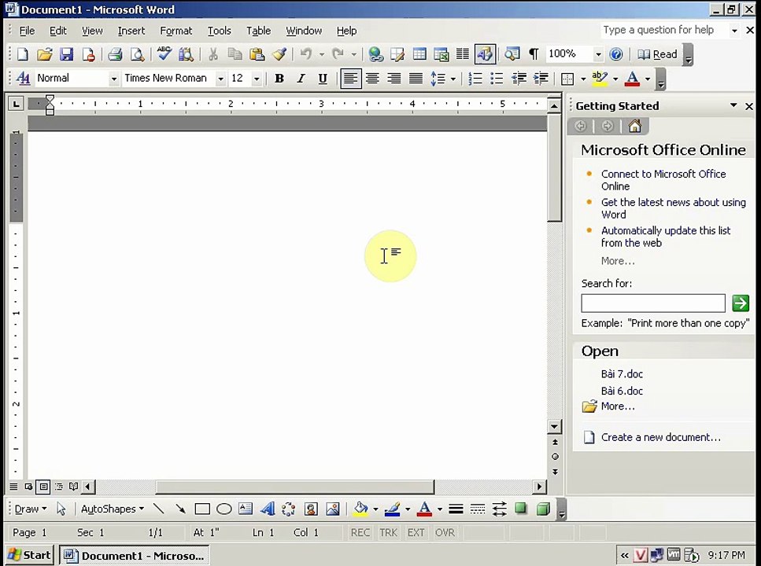Screen dimensions: 761x566
Task: Toggle Bold formatting
Action: (279, 79)
